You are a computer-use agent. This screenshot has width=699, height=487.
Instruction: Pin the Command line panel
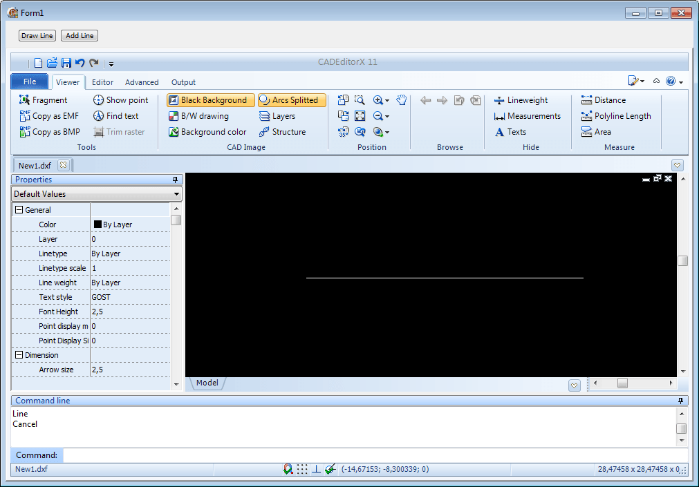(681, 401)
